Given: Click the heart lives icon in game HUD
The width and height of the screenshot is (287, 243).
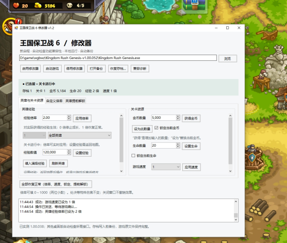Looking at the screenshot, I should pos(16,5).
